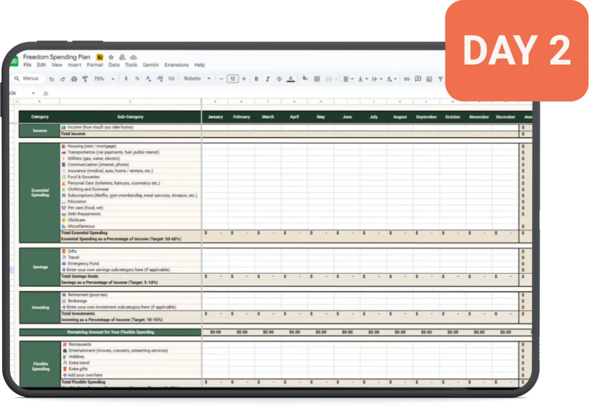This screenshot has width=593, height=409.
Task: Decrease font size with the minus button
Action: pyautogui.click(x=221, y=79)
